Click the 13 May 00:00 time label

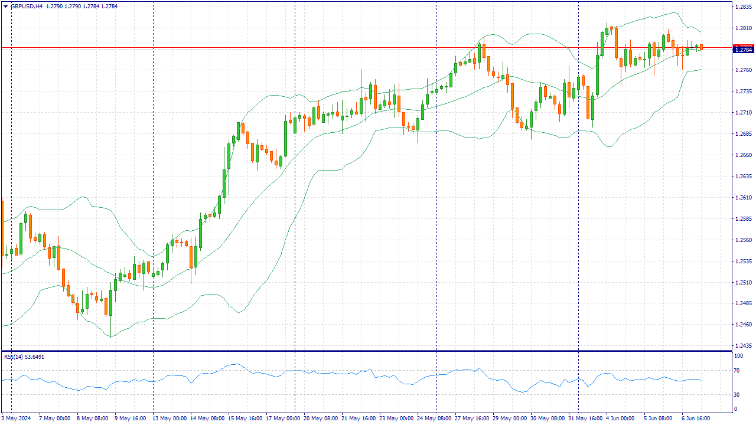pos(170,419)
